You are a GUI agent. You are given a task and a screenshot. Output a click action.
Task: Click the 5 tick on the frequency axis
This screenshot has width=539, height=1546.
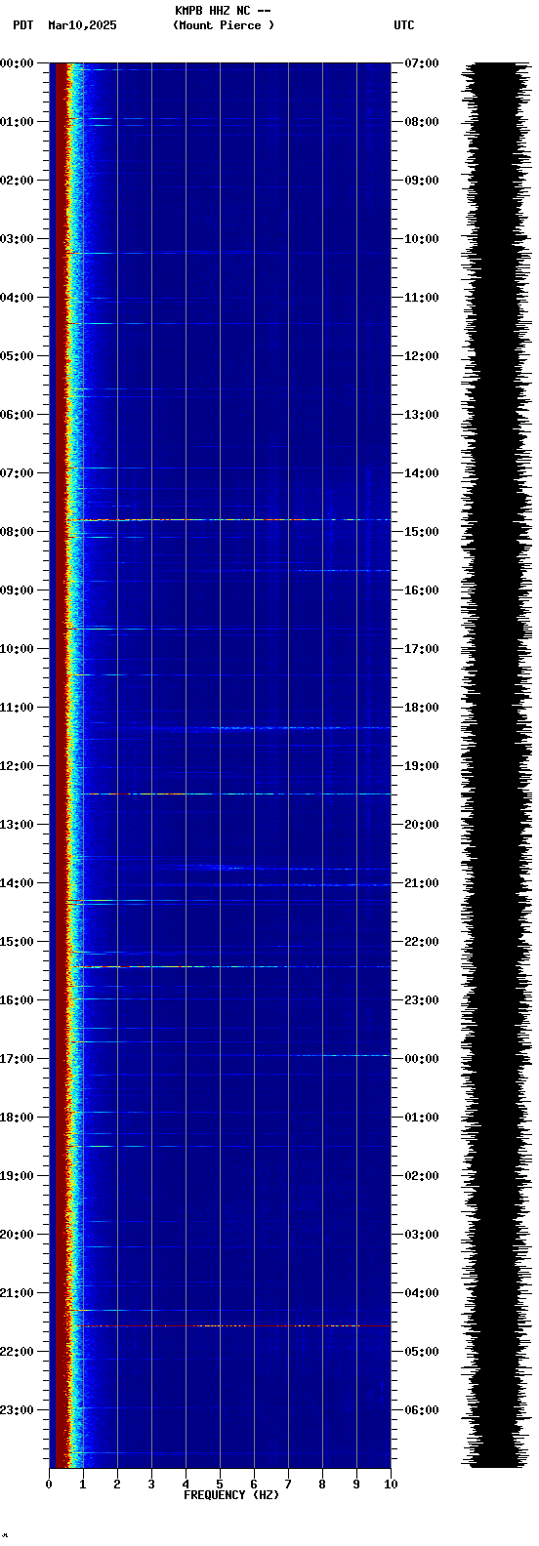(220, 1485)
